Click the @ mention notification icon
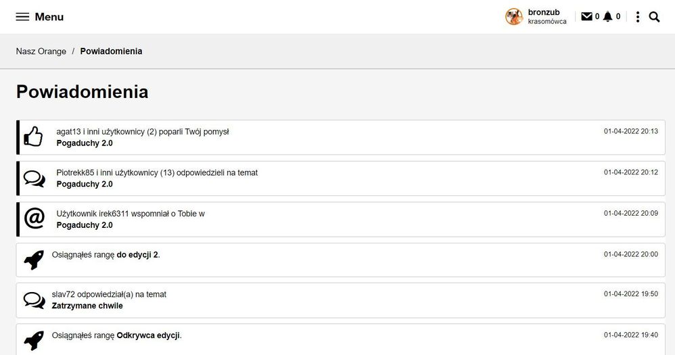This screenshot has height=355, width=675. click(x=34, y=219)
